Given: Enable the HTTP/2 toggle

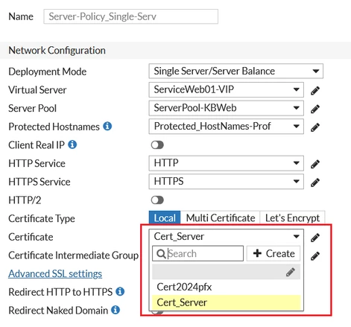Looking at the screenshot, I should pyautogui.click(x=157, y=200).
